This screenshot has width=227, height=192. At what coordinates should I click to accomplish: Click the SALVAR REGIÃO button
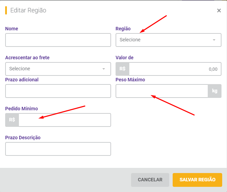(197, 180)
